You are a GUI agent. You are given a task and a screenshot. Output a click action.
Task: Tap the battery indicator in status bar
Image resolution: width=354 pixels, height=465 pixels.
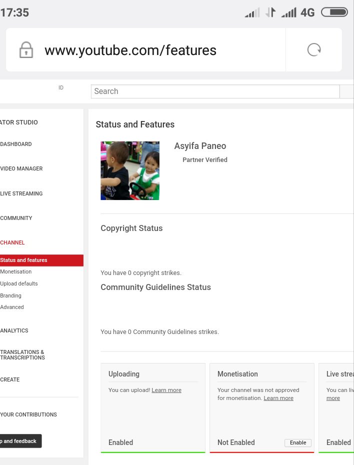(334, 12)
